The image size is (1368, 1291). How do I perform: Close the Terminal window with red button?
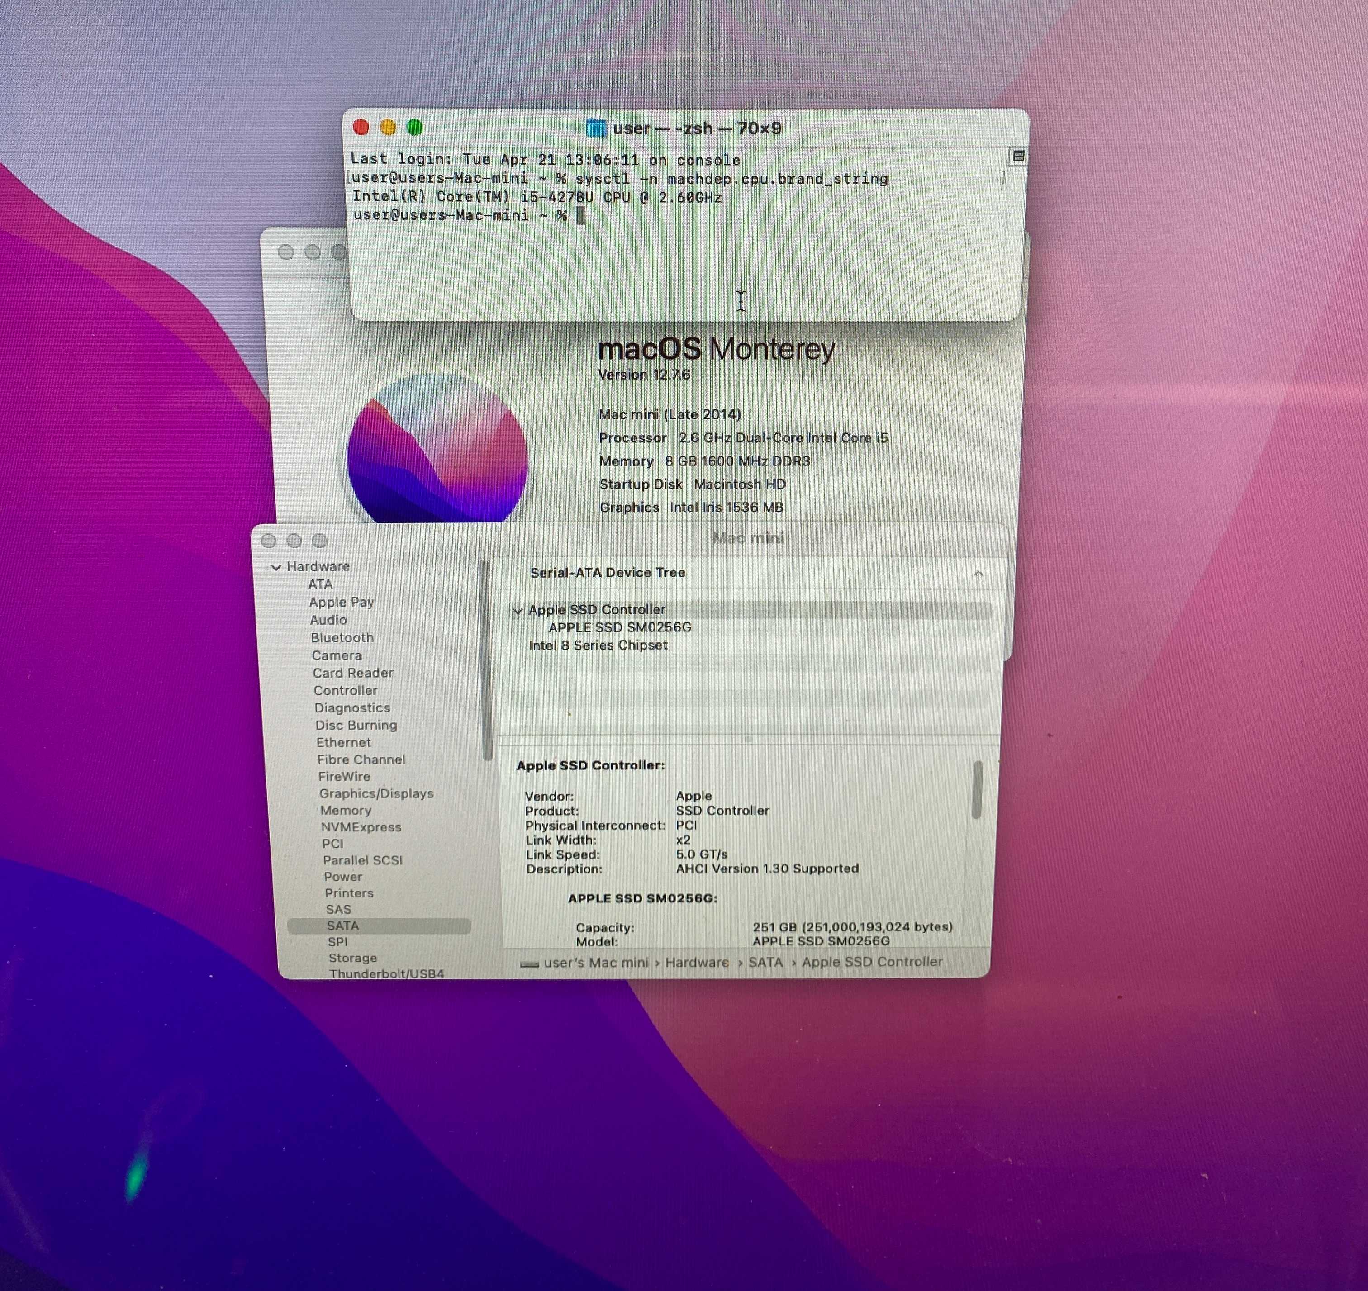coord(361,127)
